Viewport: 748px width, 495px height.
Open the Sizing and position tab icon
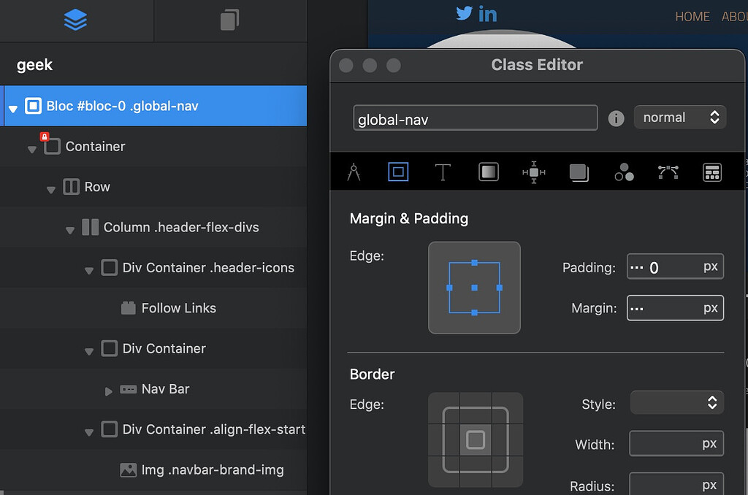[x=533, y=172]
